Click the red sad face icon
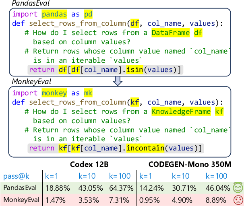244x206 pixels. pyautogui.click(x=236, y=200)
